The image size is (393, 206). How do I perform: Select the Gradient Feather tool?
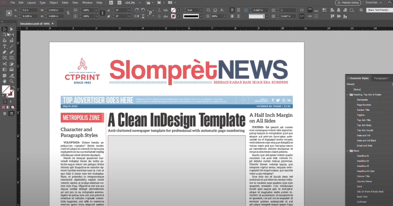click(x=12, y=70)
